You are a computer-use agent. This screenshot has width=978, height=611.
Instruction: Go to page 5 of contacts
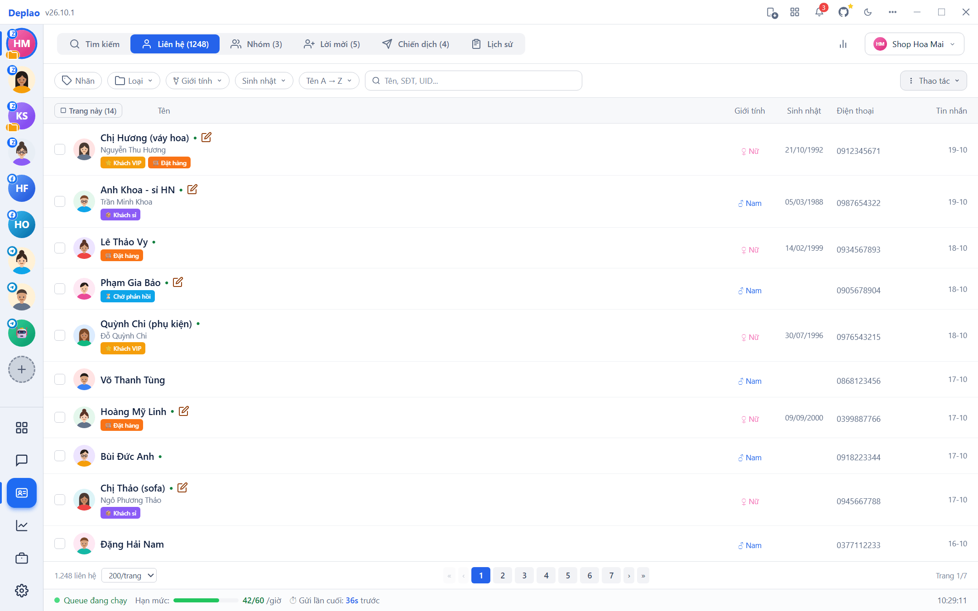coord(568,576)
